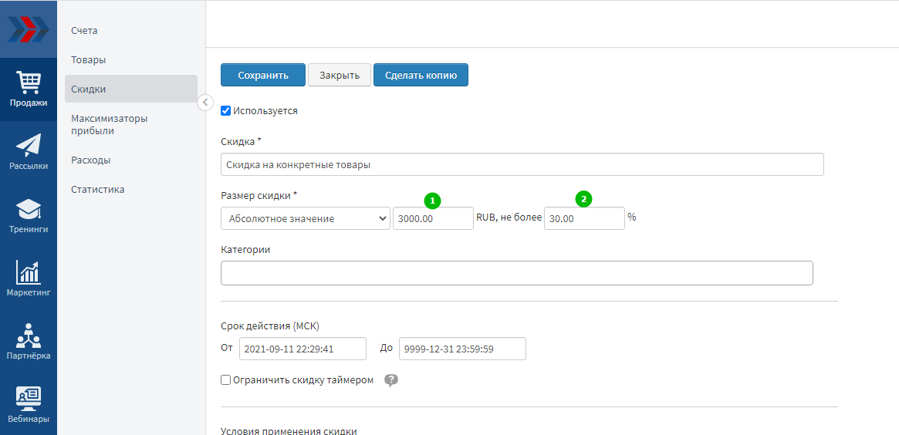Open the Вебинары monitor section
This screenshot has width=899, height=435.
[29, 405]
